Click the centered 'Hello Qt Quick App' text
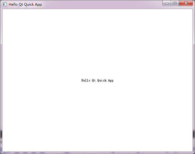This screenshot has width=195, height=154. pyautogui.click(x=97, y=81)
